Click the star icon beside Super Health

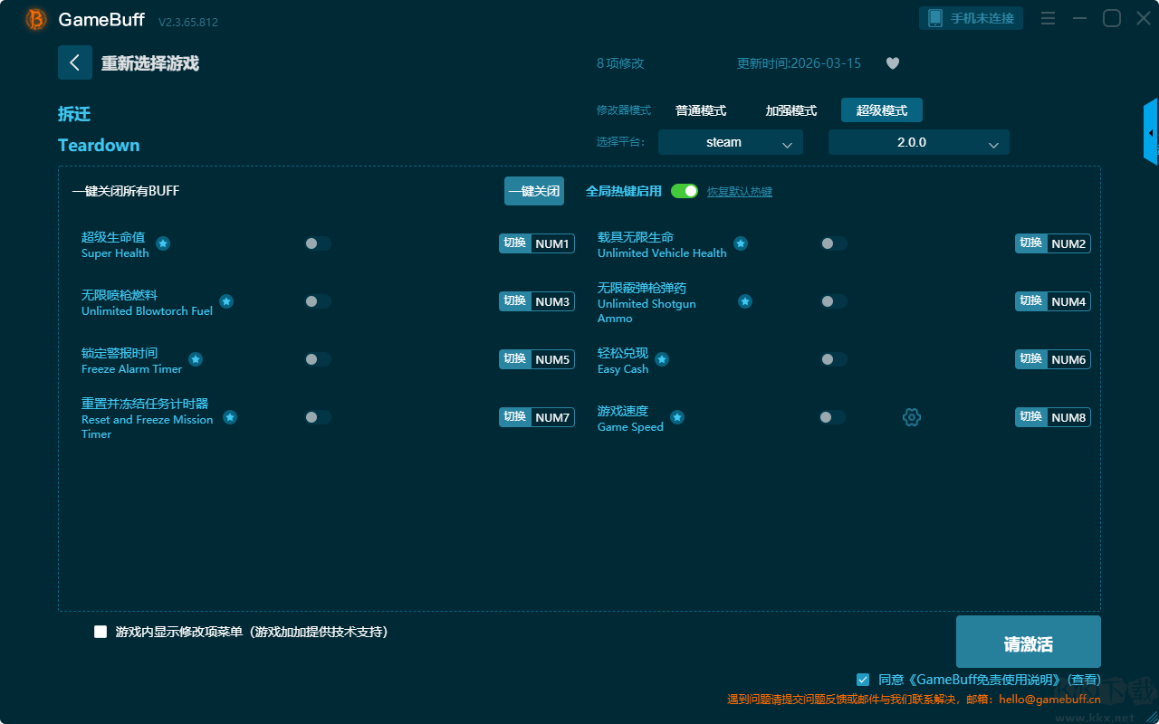163,243
